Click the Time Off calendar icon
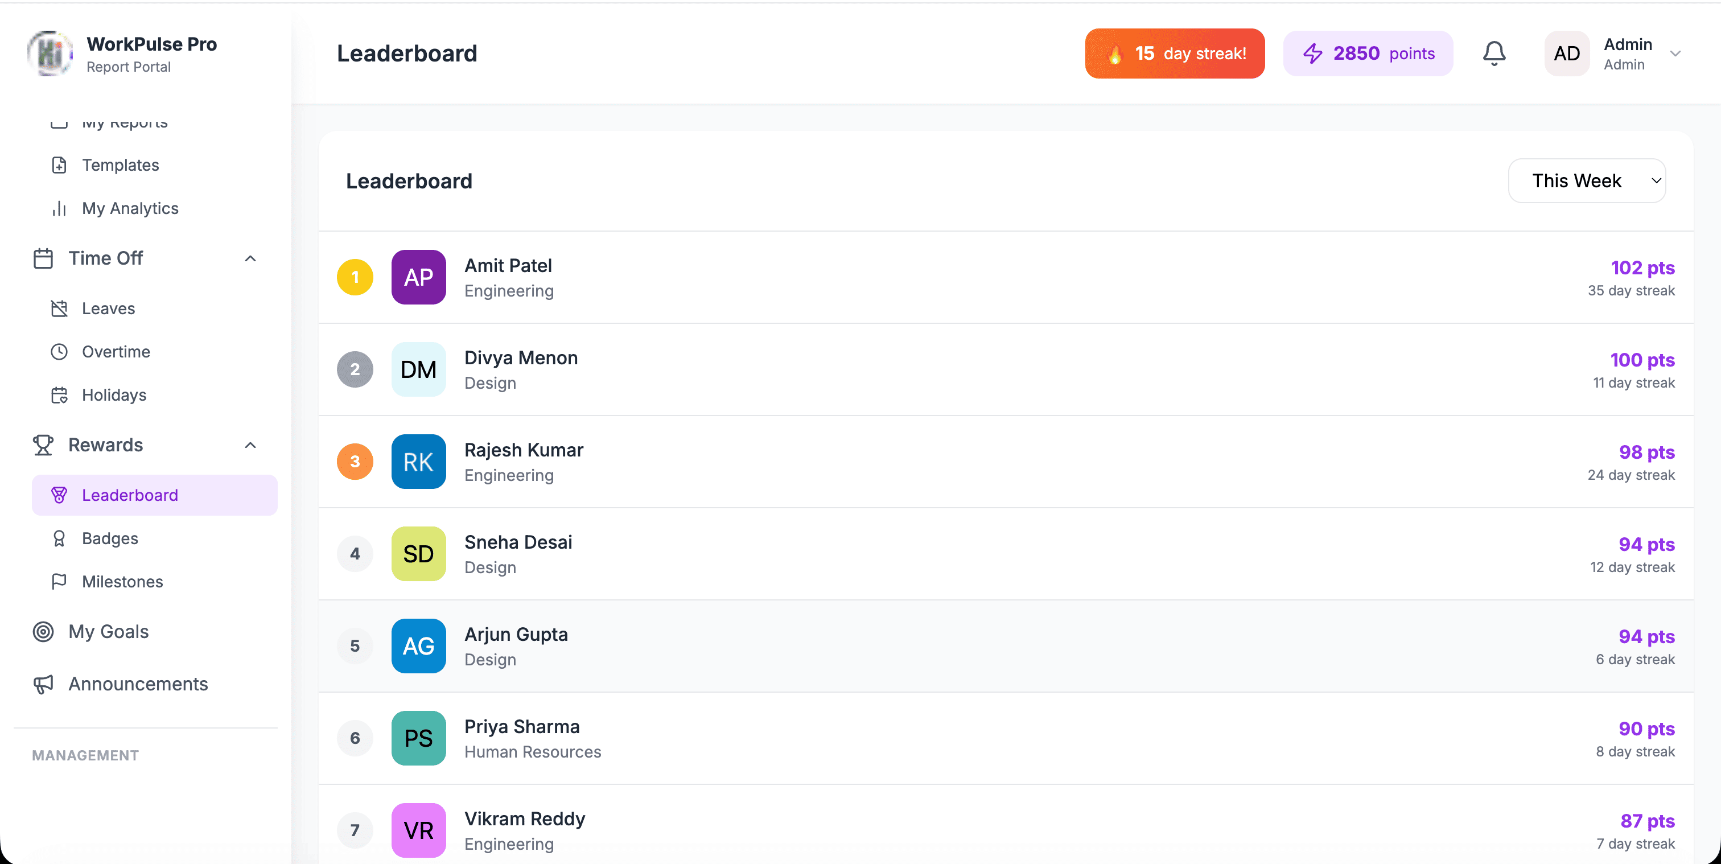 tap(43, 258)
